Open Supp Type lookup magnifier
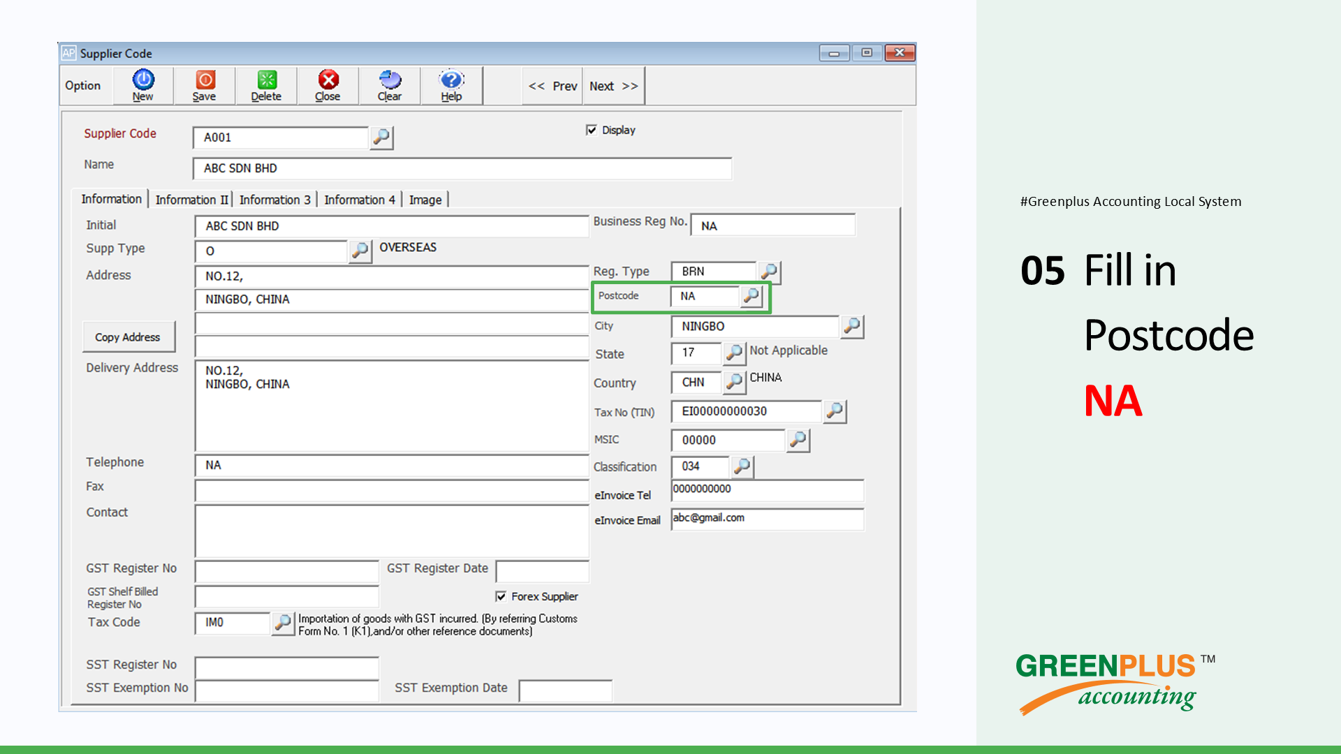1341x754 pixels. click(x=360, y=251)
